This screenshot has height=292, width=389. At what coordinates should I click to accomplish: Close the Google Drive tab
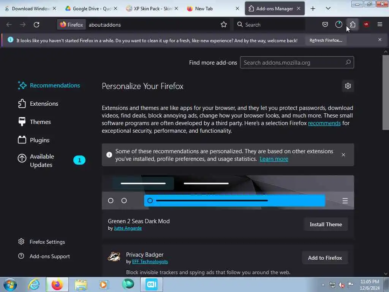(x=115, y=8)
